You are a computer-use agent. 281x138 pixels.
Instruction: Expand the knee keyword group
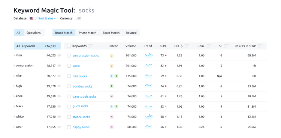pyautogui.click(x=14, y=96)
